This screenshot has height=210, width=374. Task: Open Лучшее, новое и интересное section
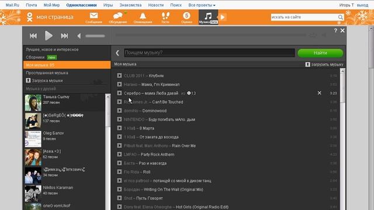pos(52,50)
